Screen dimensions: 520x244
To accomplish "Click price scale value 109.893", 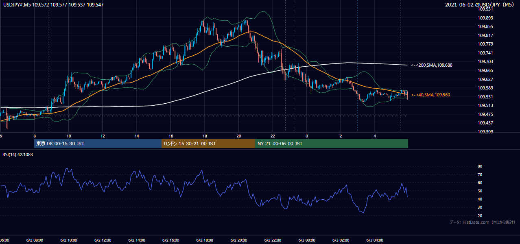I will pos(485,18).
